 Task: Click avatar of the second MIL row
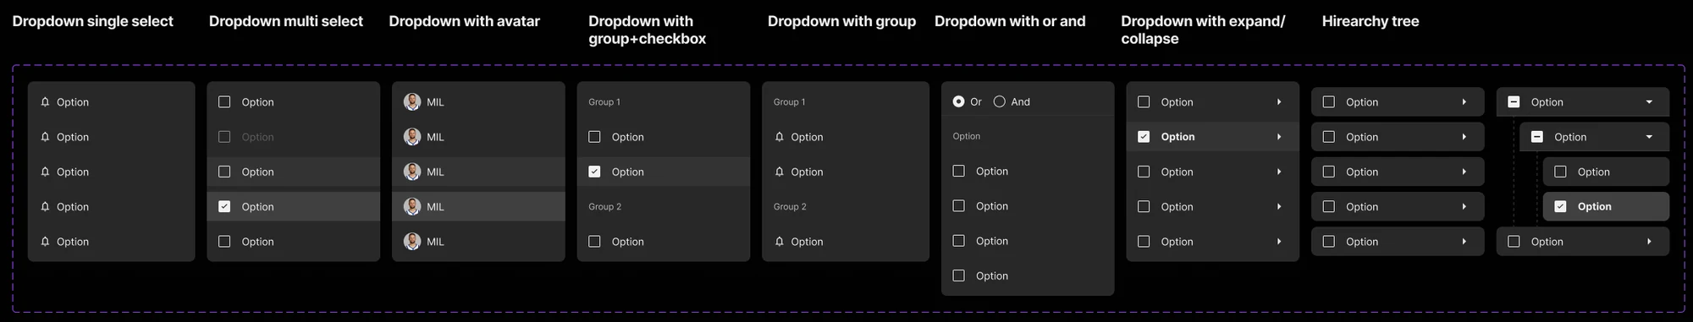click(412, 136)
